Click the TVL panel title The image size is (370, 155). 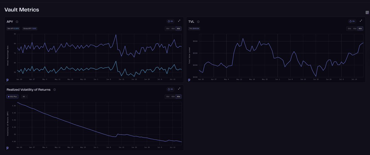[x=191, y=22]
